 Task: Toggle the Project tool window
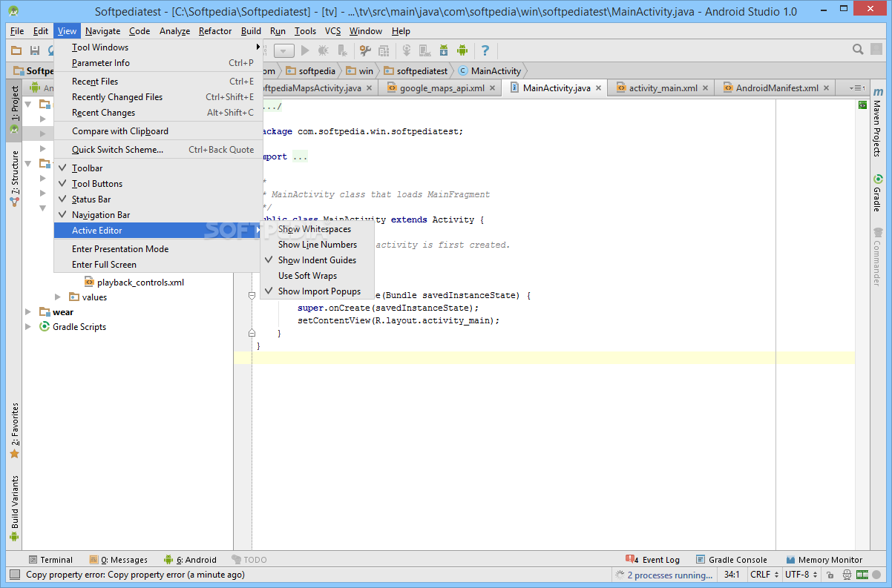coord(14,110)
